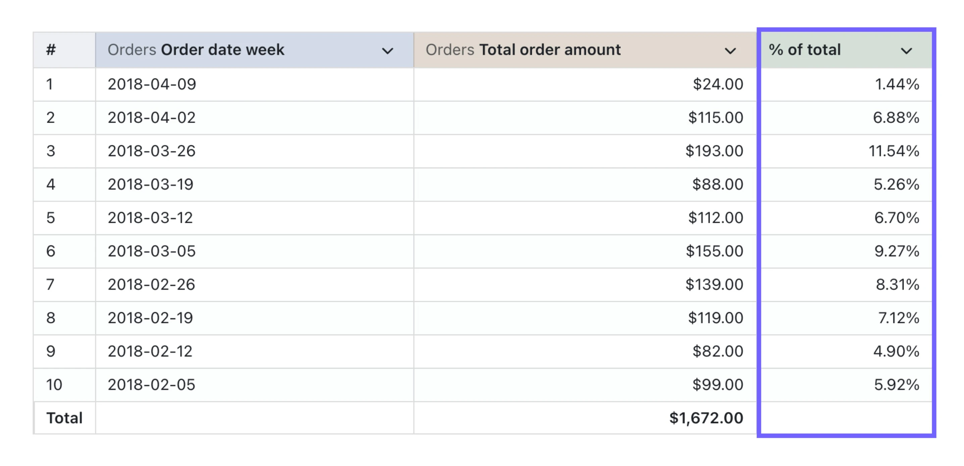Click the $24.00 amount cell

point(718,84)
